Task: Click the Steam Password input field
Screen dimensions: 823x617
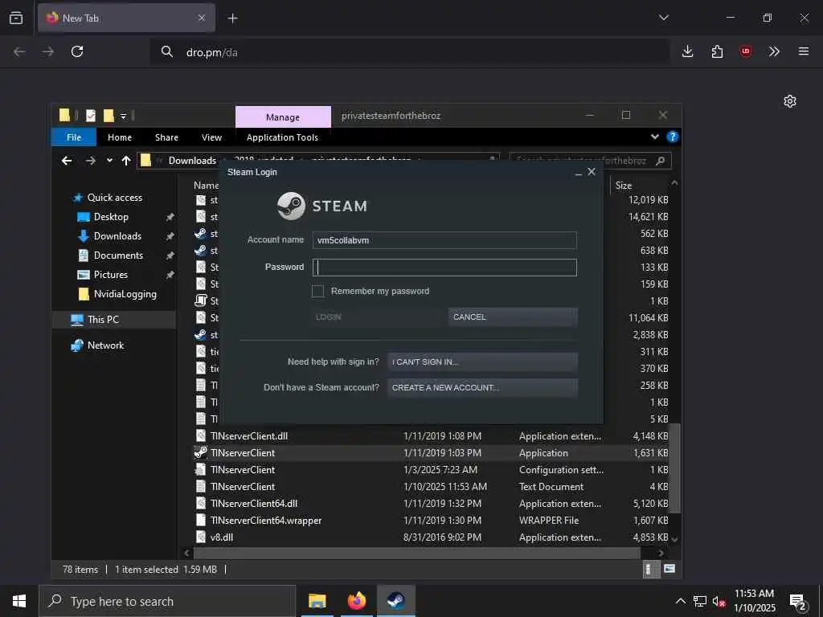Action: (444, 267)
